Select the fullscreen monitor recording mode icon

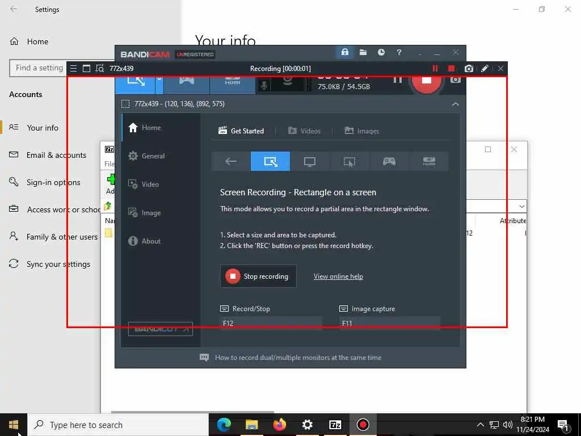[x=309, y=161]
